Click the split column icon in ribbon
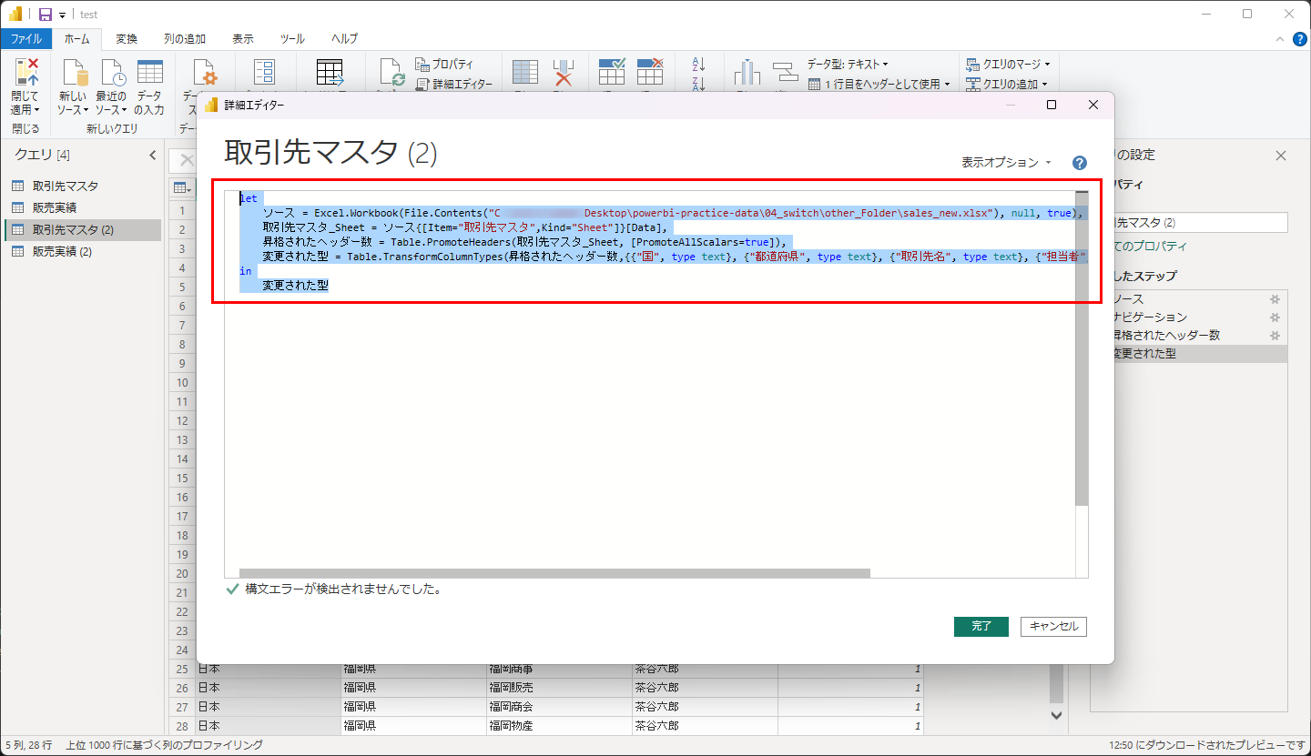 [747, 75]
